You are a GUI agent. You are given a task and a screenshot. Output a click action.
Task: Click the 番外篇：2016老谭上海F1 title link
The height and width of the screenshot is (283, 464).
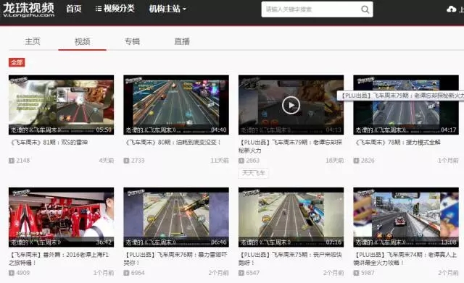tap(59, 258)
